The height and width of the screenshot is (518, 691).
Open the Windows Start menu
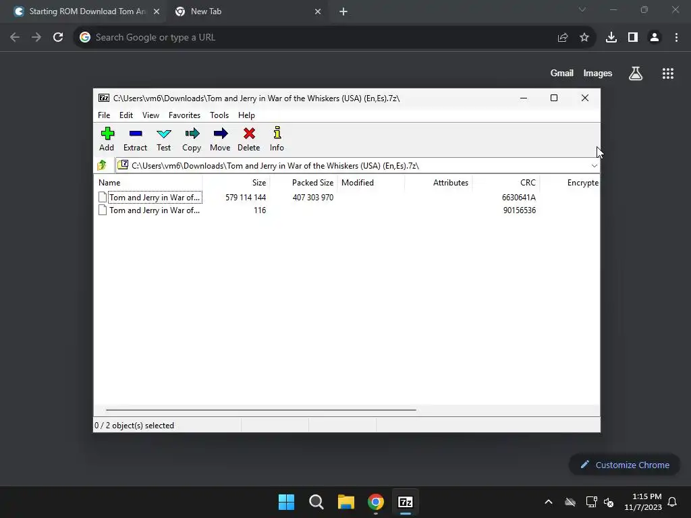(286, 502)
